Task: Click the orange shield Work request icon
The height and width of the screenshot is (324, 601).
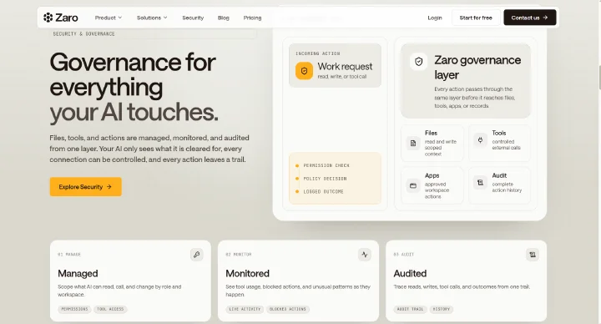Action: [x=304, y=71]
